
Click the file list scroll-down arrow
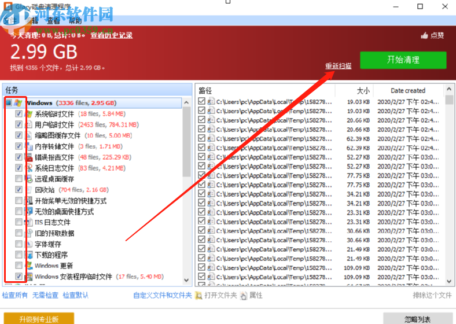(449, 281)
